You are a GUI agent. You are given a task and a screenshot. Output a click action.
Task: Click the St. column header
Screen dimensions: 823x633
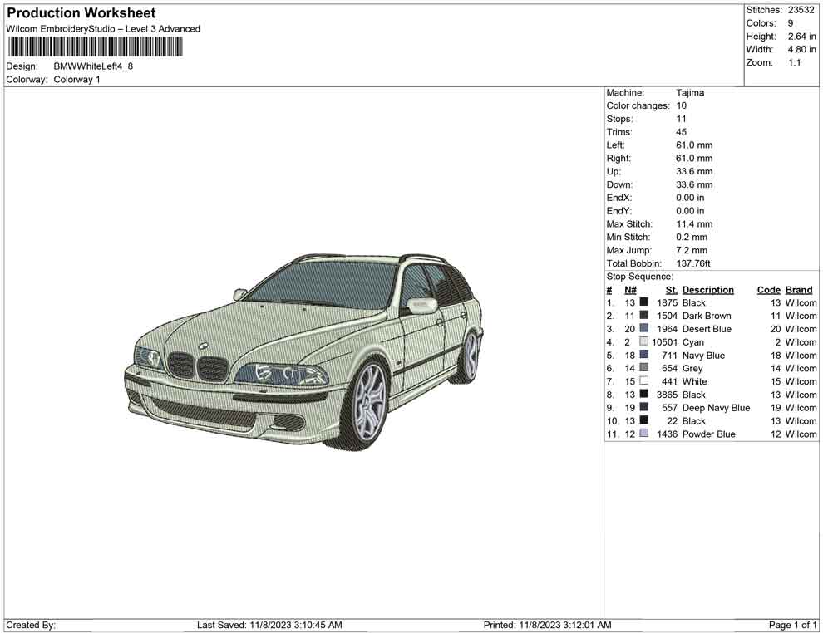[x=671, y=289]
